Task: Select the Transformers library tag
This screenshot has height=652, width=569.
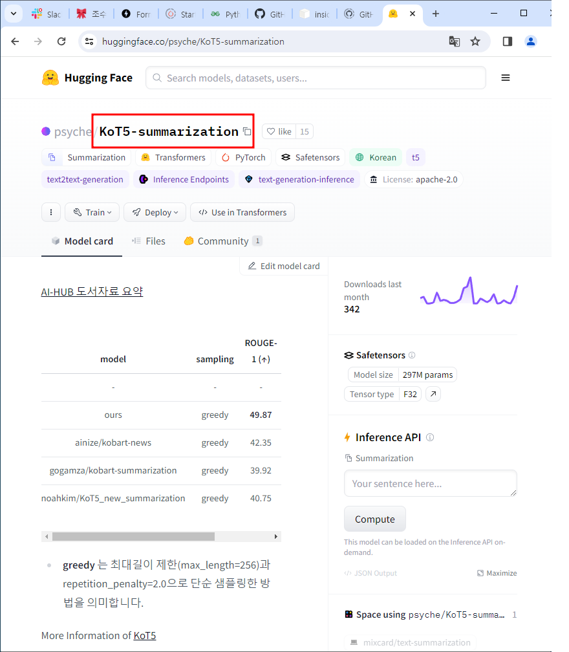Action: (173, 157)
